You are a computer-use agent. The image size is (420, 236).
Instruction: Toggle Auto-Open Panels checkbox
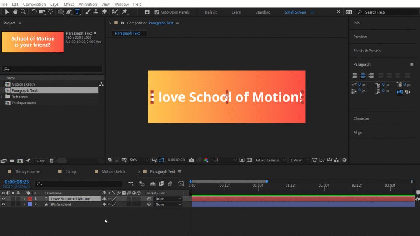click(157, 12)
